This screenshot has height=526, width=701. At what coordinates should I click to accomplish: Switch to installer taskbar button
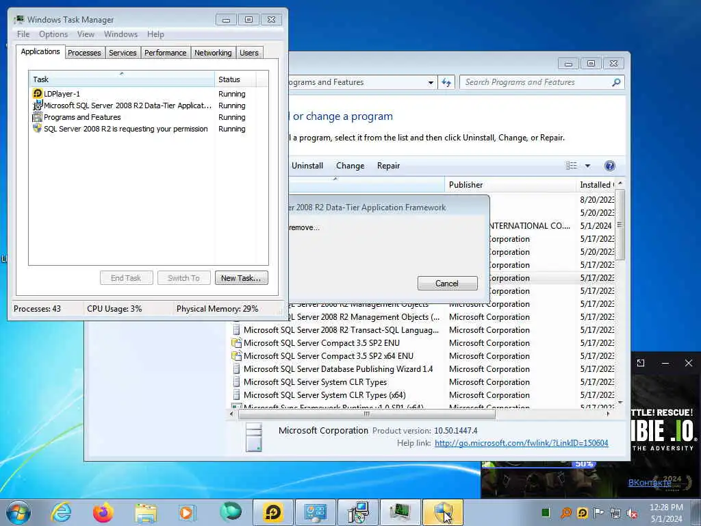click(x=357, y=512)
